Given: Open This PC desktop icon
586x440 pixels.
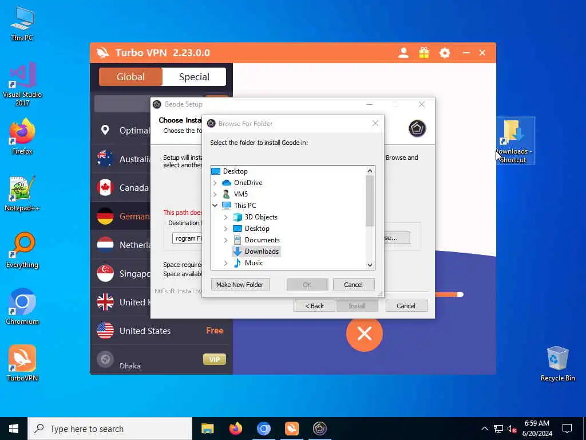Looking at the screenshot, I should 22,24.
